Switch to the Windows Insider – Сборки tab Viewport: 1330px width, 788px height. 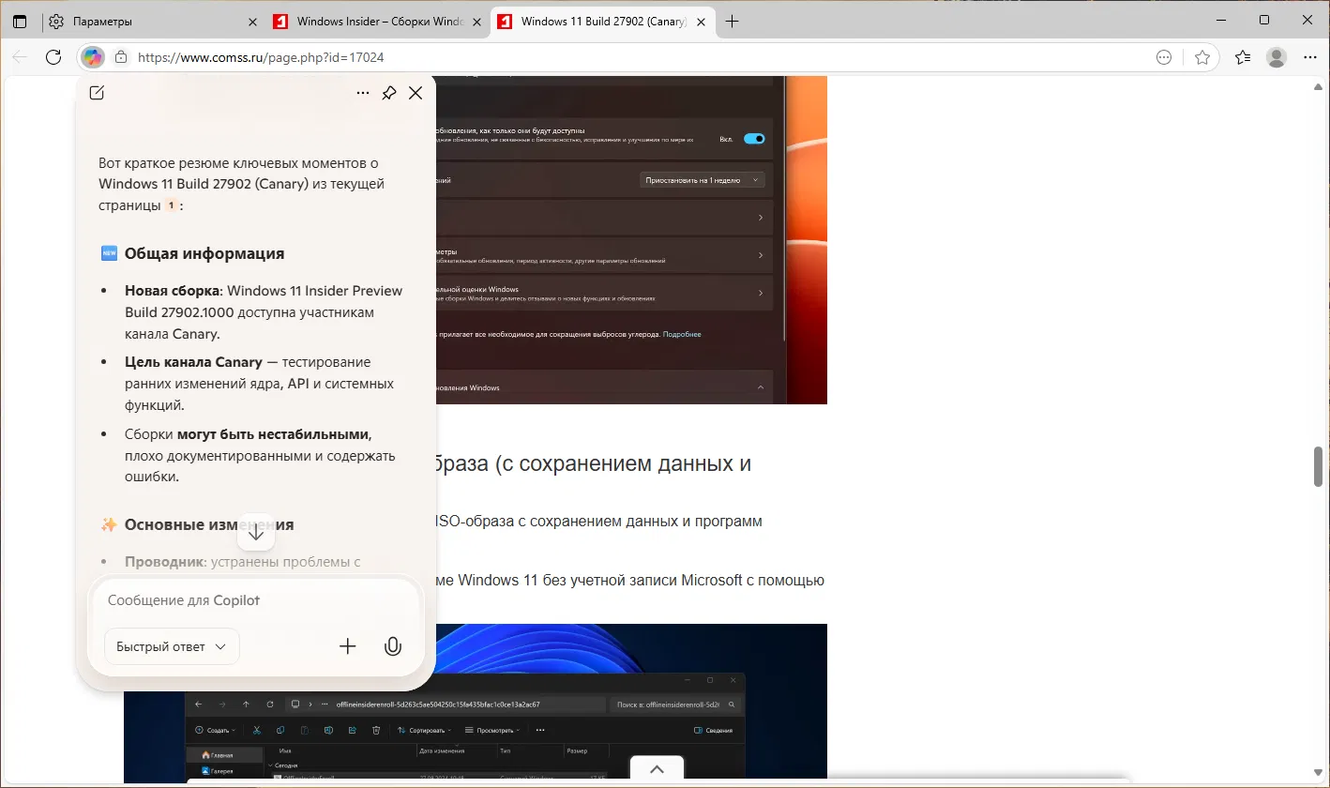pos(377,22)
